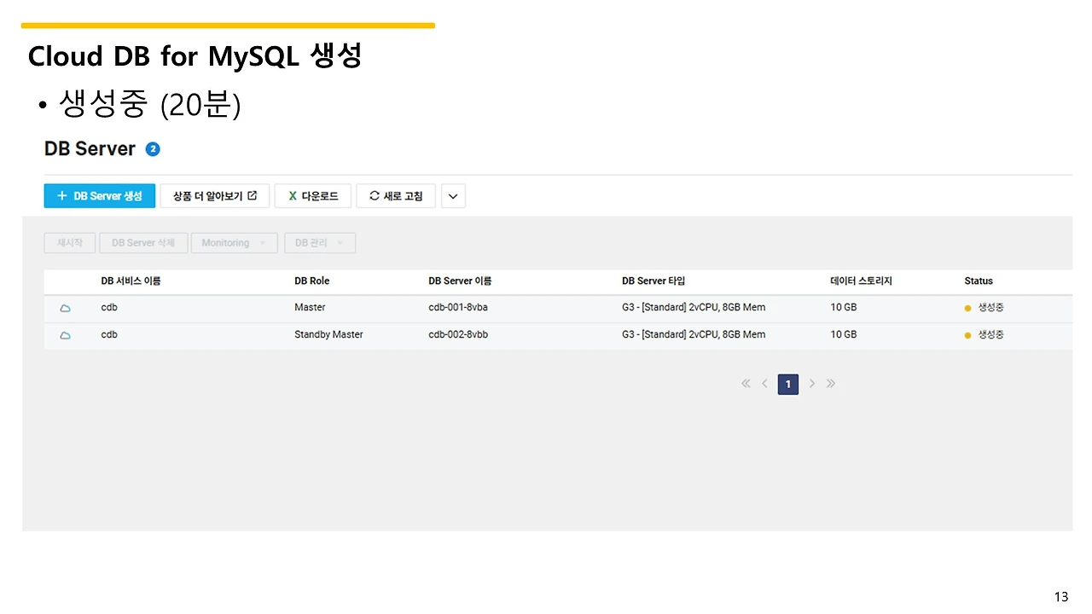This screenshot has height=614, width=1092.
Task: Click the 10 GB storage cell in the Master row
Action: (x=844, y=308)
